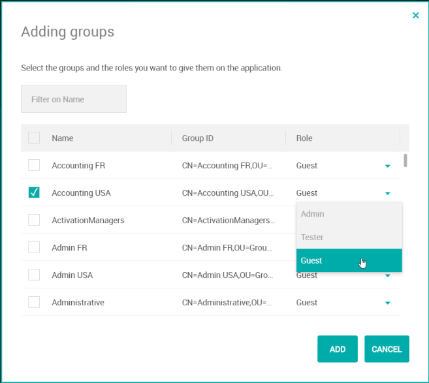This screenshot has width=429, height=383.
Task: Check the Accounting FR group checkbox
Action: tap(34, 165)
